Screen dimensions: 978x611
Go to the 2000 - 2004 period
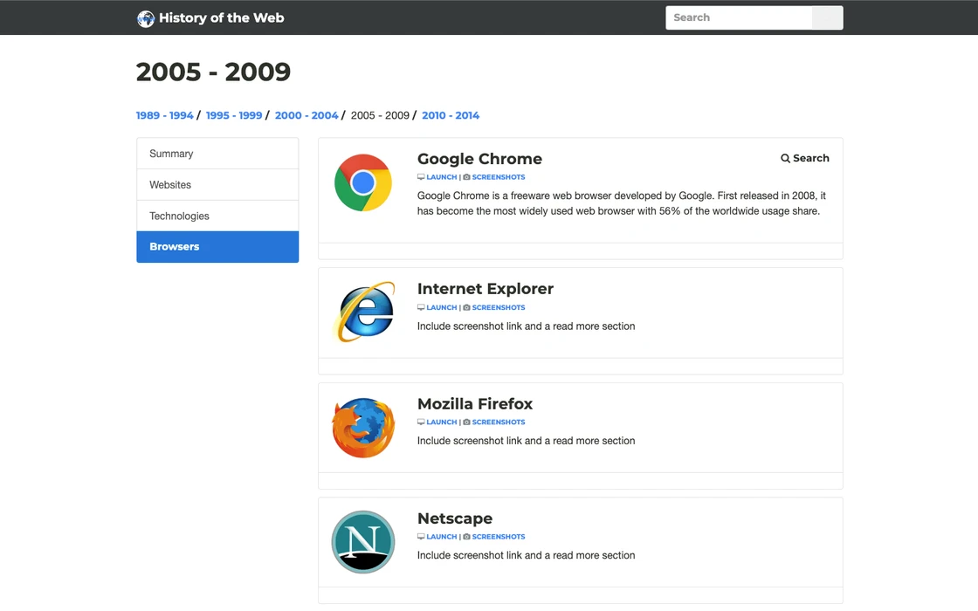[x=306, y=115]
